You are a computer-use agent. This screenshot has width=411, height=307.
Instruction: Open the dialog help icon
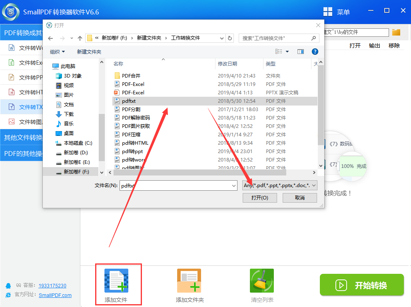pos(315,52)
